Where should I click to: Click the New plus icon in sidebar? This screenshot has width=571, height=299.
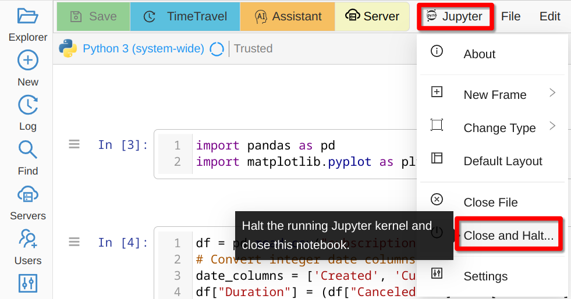[27, 60]
